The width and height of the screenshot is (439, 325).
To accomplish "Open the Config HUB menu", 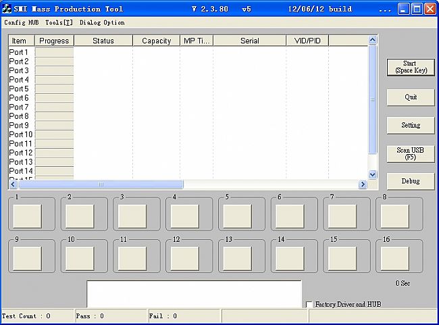I will tap(22, 22).
